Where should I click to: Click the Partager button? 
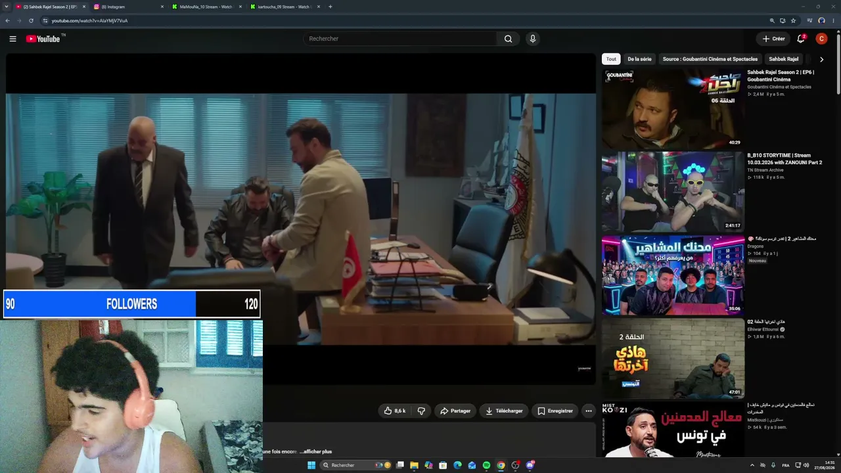(455, 411)
